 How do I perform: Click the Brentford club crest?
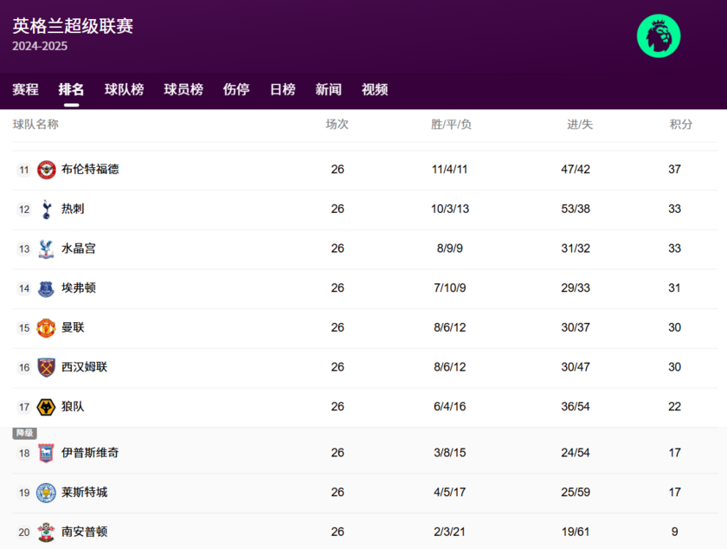click(46, 169)
